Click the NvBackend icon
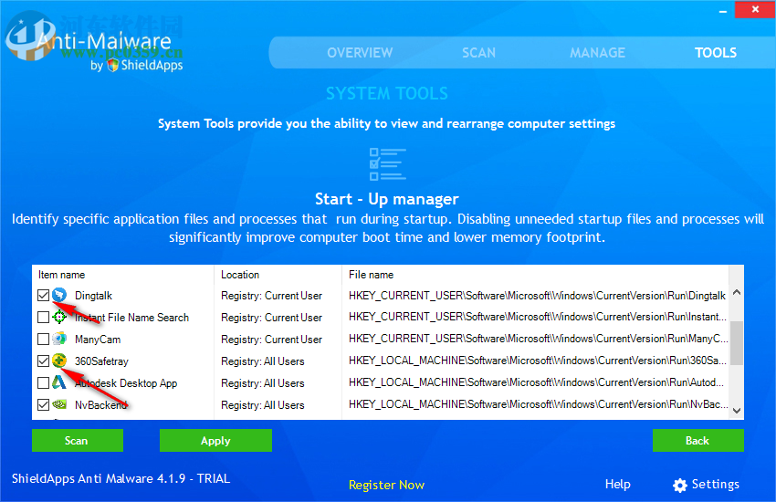 [x=59, y=404]
